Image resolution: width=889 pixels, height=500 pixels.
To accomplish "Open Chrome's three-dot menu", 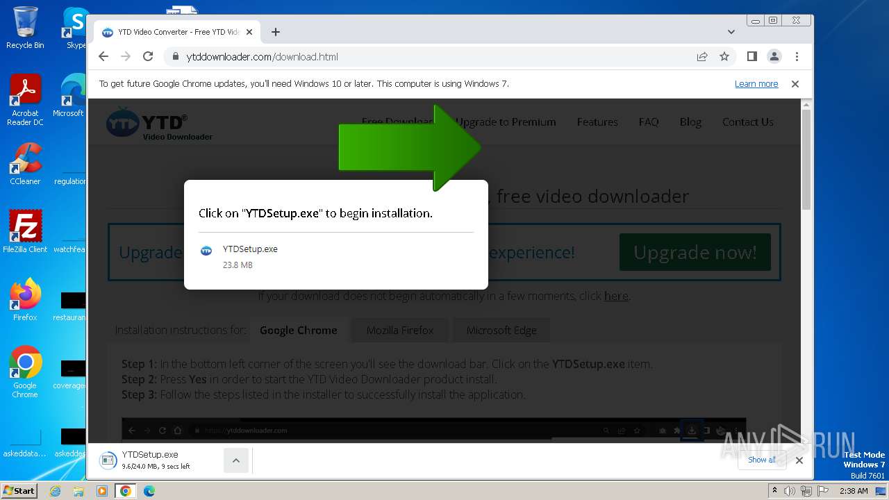I will [x=797, y=56].
